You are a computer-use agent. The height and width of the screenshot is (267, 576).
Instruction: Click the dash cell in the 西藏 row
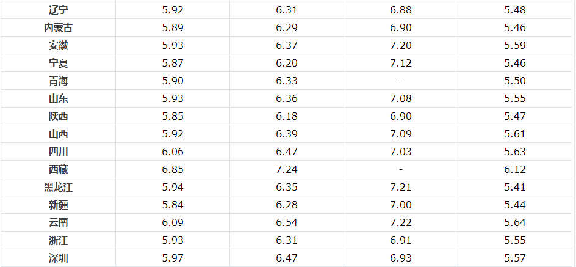(x=401, y=169)
